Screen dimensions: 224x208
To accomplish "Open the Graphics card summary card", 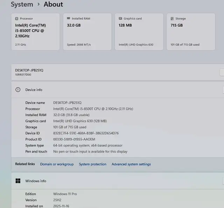I will [139, 32].
